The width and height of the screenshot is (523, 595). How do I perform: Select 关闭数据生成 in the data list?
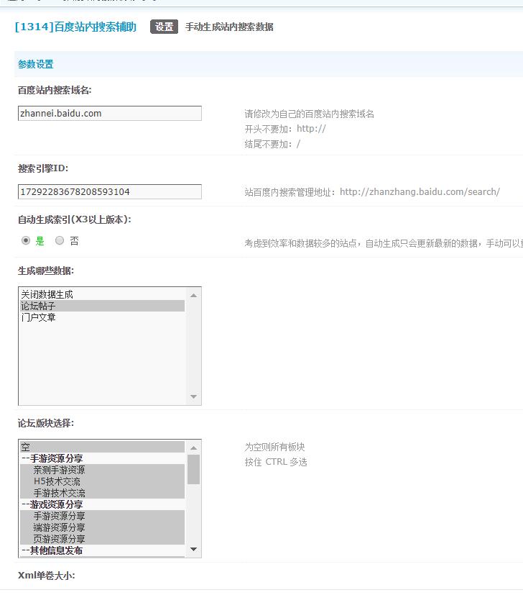(x=47, y=294)
